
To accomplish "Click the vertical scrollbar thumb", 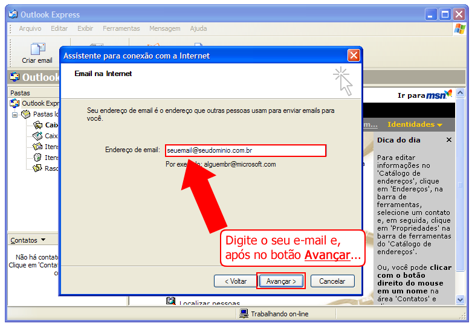I will [460, 185].
